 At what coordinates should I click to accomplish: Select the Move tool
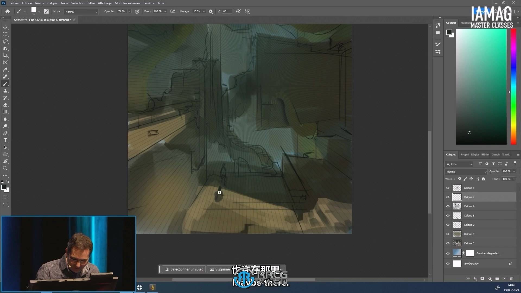coord(5,27)
